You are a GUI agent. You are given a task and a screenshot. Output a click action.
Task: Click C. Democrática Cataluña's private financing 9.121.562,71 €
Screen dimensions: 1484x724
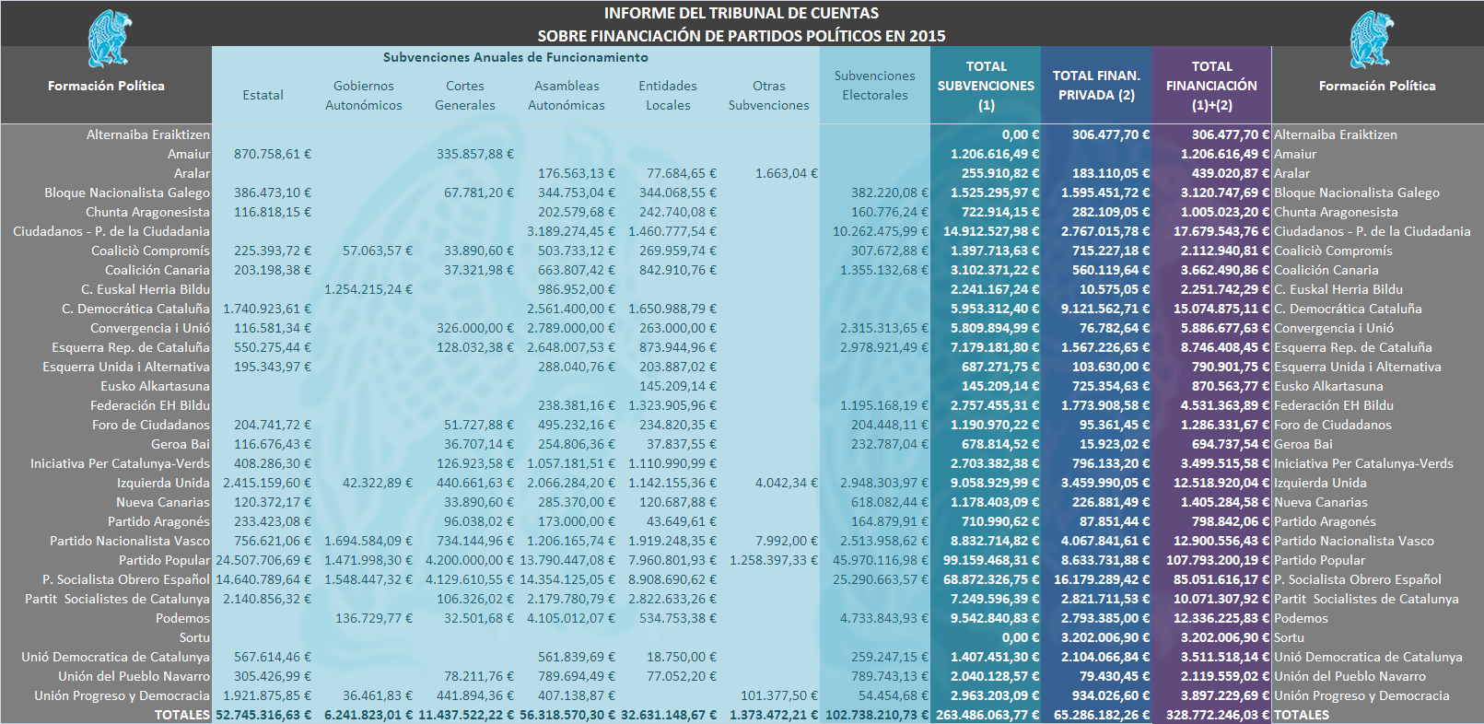(1105, 309)
